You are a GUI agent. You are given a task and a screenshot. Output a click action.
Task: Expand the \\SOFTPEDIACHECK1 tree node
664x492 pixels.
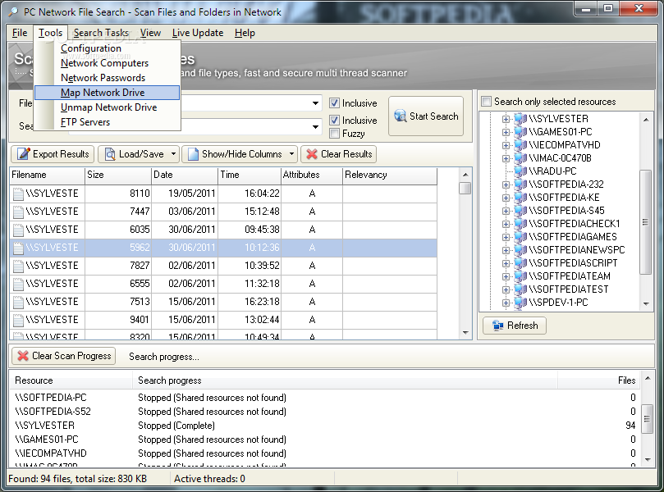click(506, 224)
